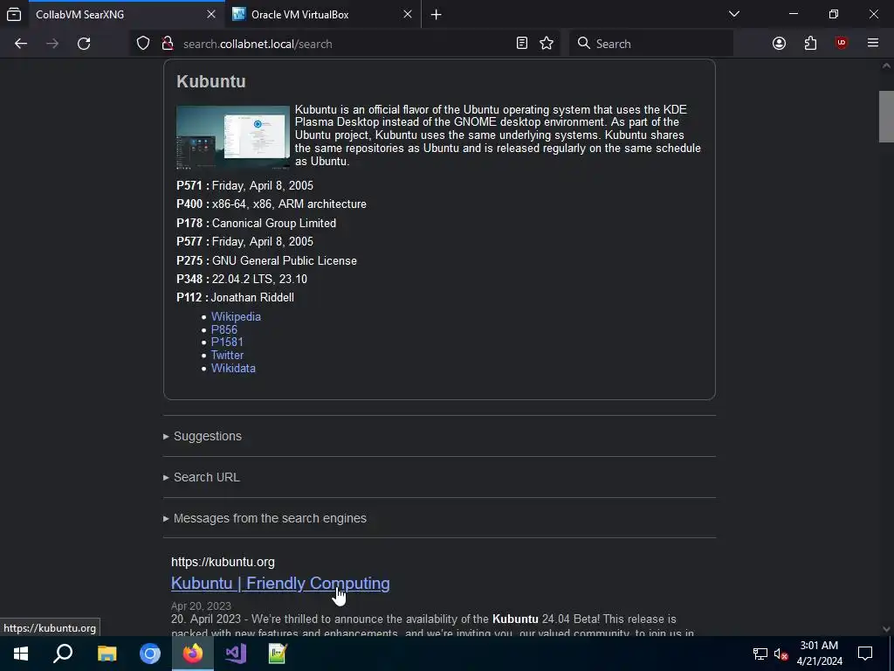Expand the Suggestions section
Screen dimensions: 894x671
click(208, 437)
